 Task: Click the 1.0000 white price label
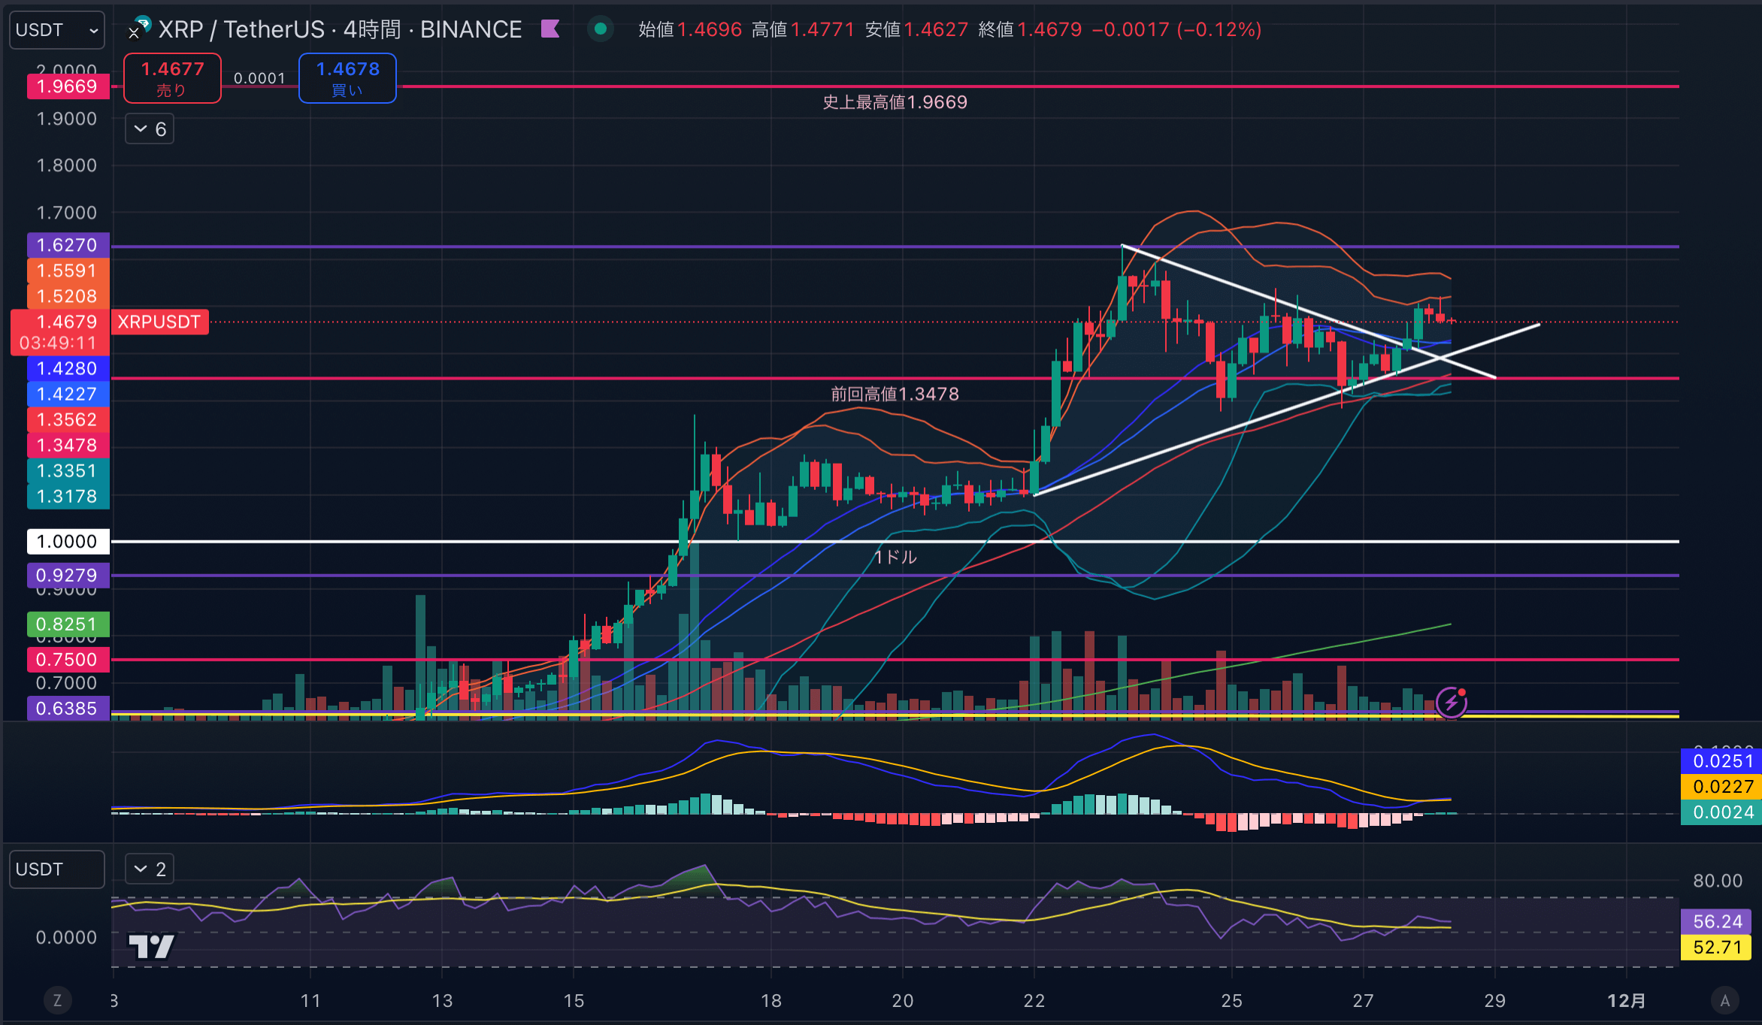point(68,541)
